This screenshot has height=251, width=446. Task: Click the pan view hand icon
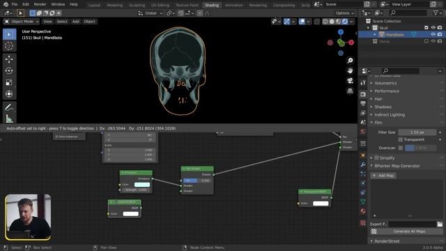pos(350,70)
